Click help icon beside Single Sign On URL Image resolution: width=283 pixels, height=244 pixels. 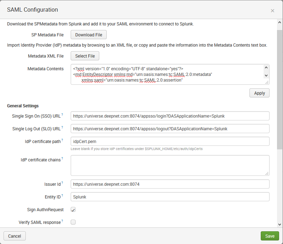point(62,115)
